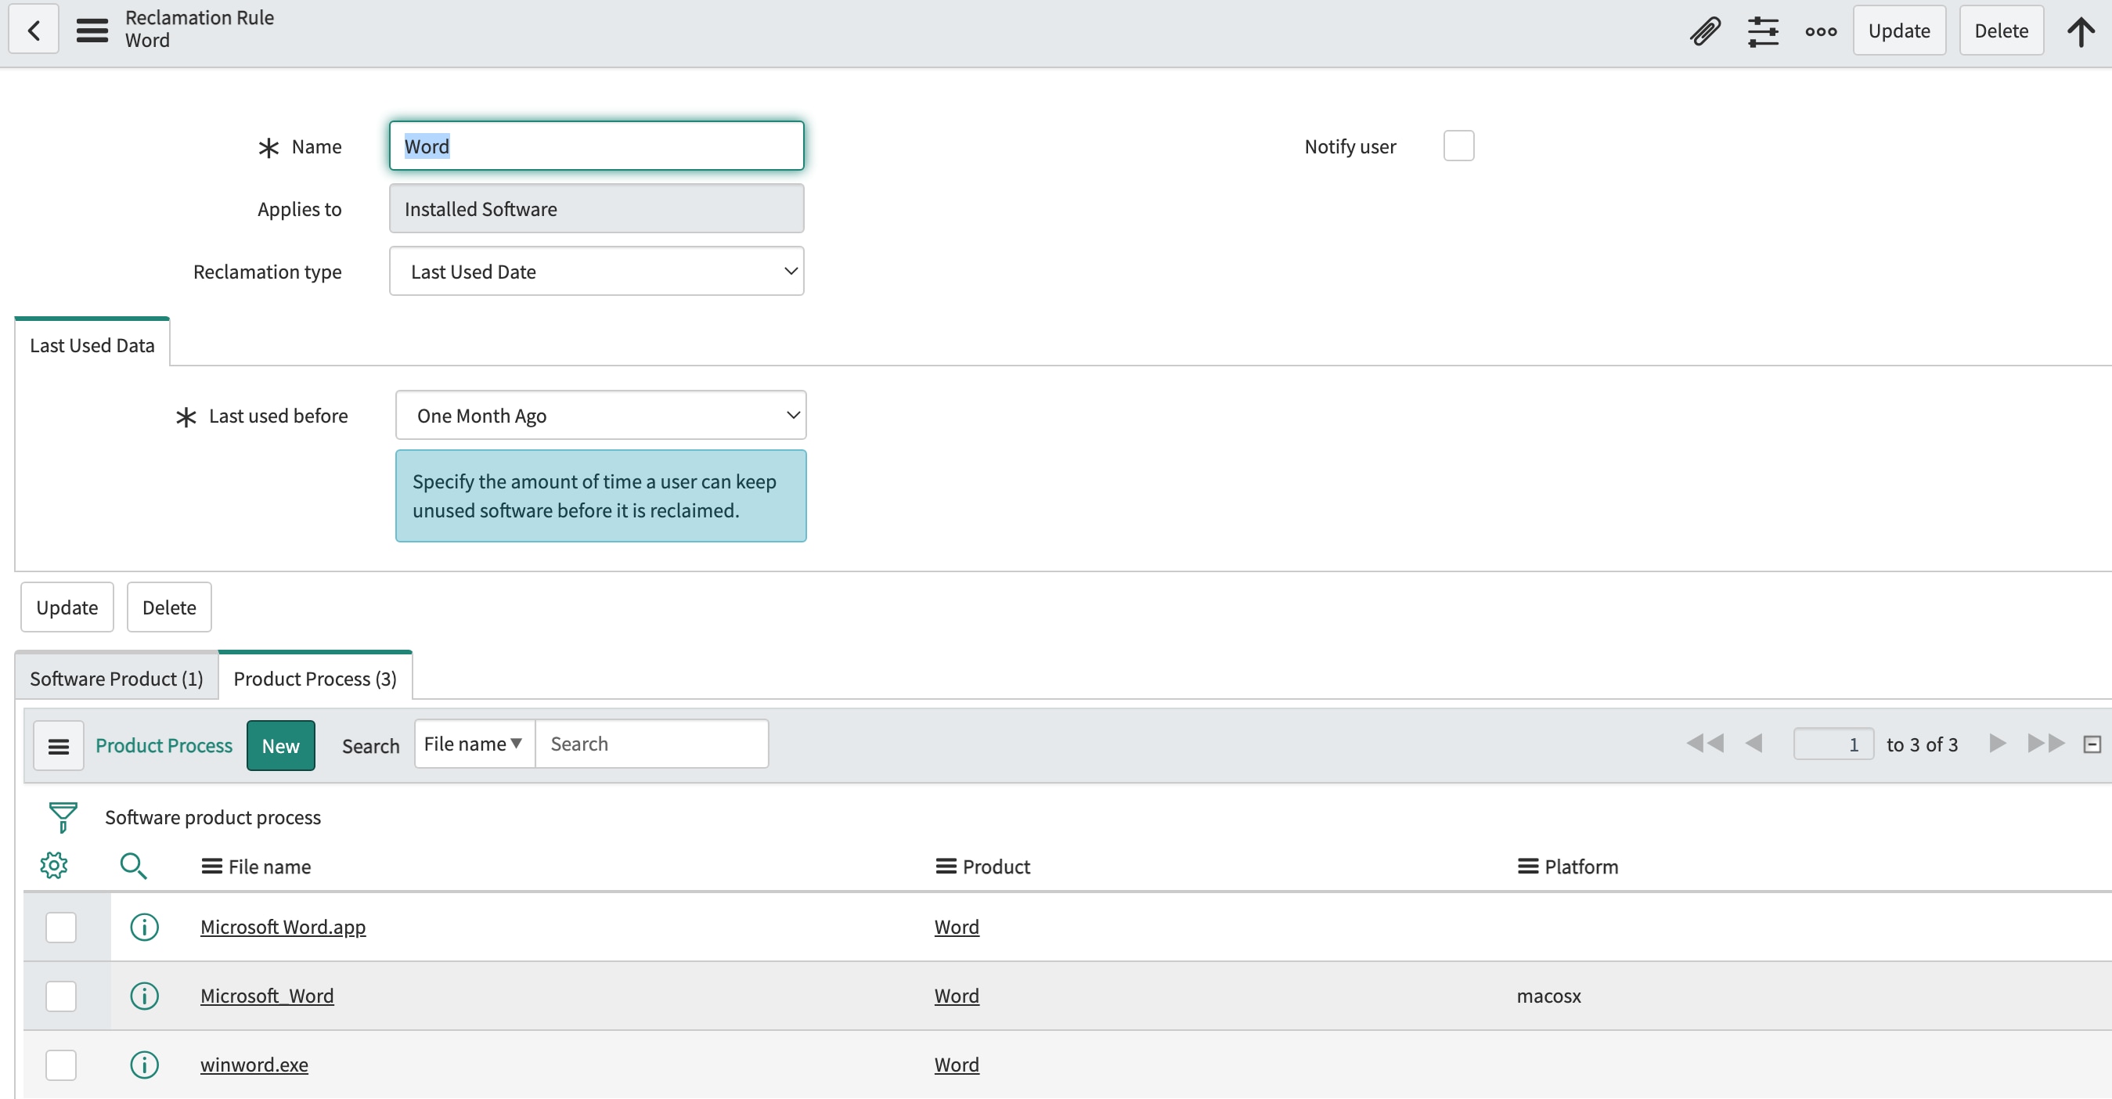Select the Microsoft_Word row checkbox
Screen dimensions: 2112x1099
(x=61, y=996)
